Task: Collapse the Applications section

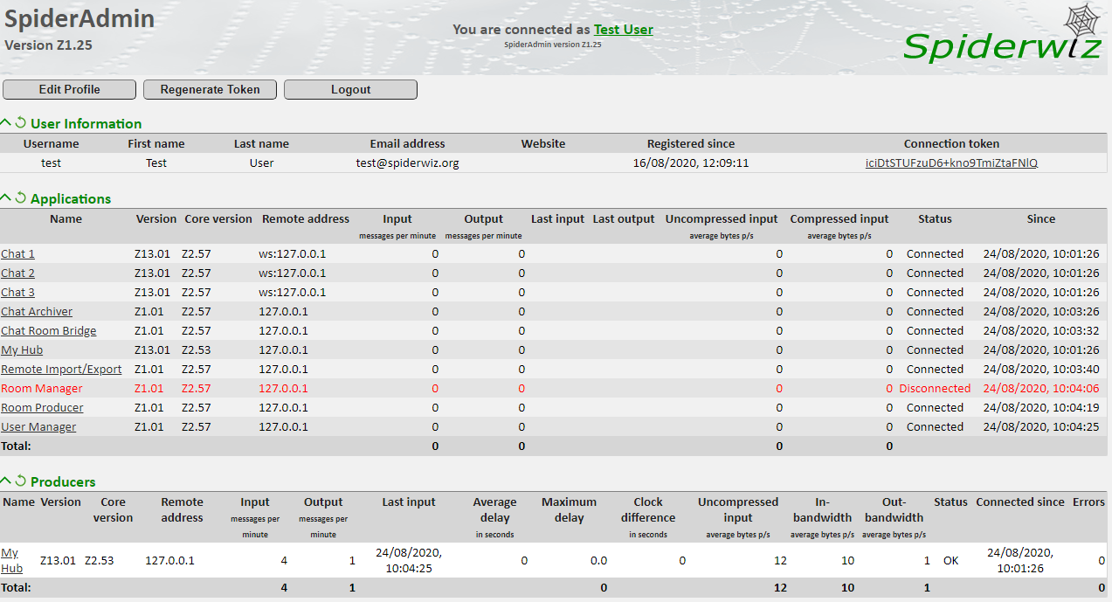Action: click(6, 198)
